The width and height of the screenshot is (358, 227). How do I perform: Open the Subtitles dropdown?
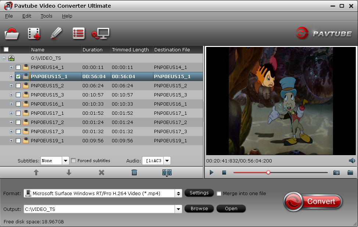click(65, 161)
